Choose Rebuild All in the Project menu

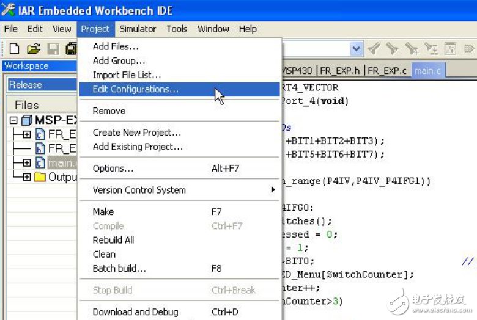(113, 240)
